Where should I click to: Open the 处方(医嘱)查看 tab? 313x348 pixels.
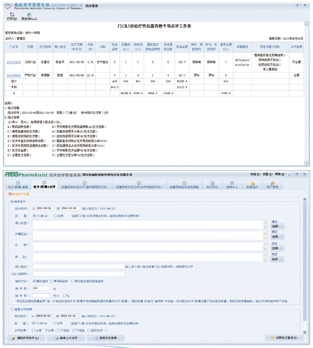[x=18, y=185]
